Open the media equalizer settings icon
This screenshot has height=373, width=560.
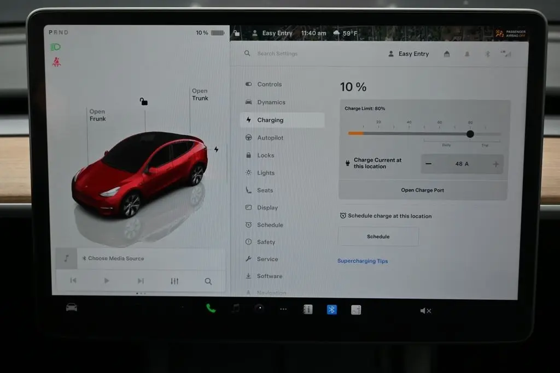[174, 281]
